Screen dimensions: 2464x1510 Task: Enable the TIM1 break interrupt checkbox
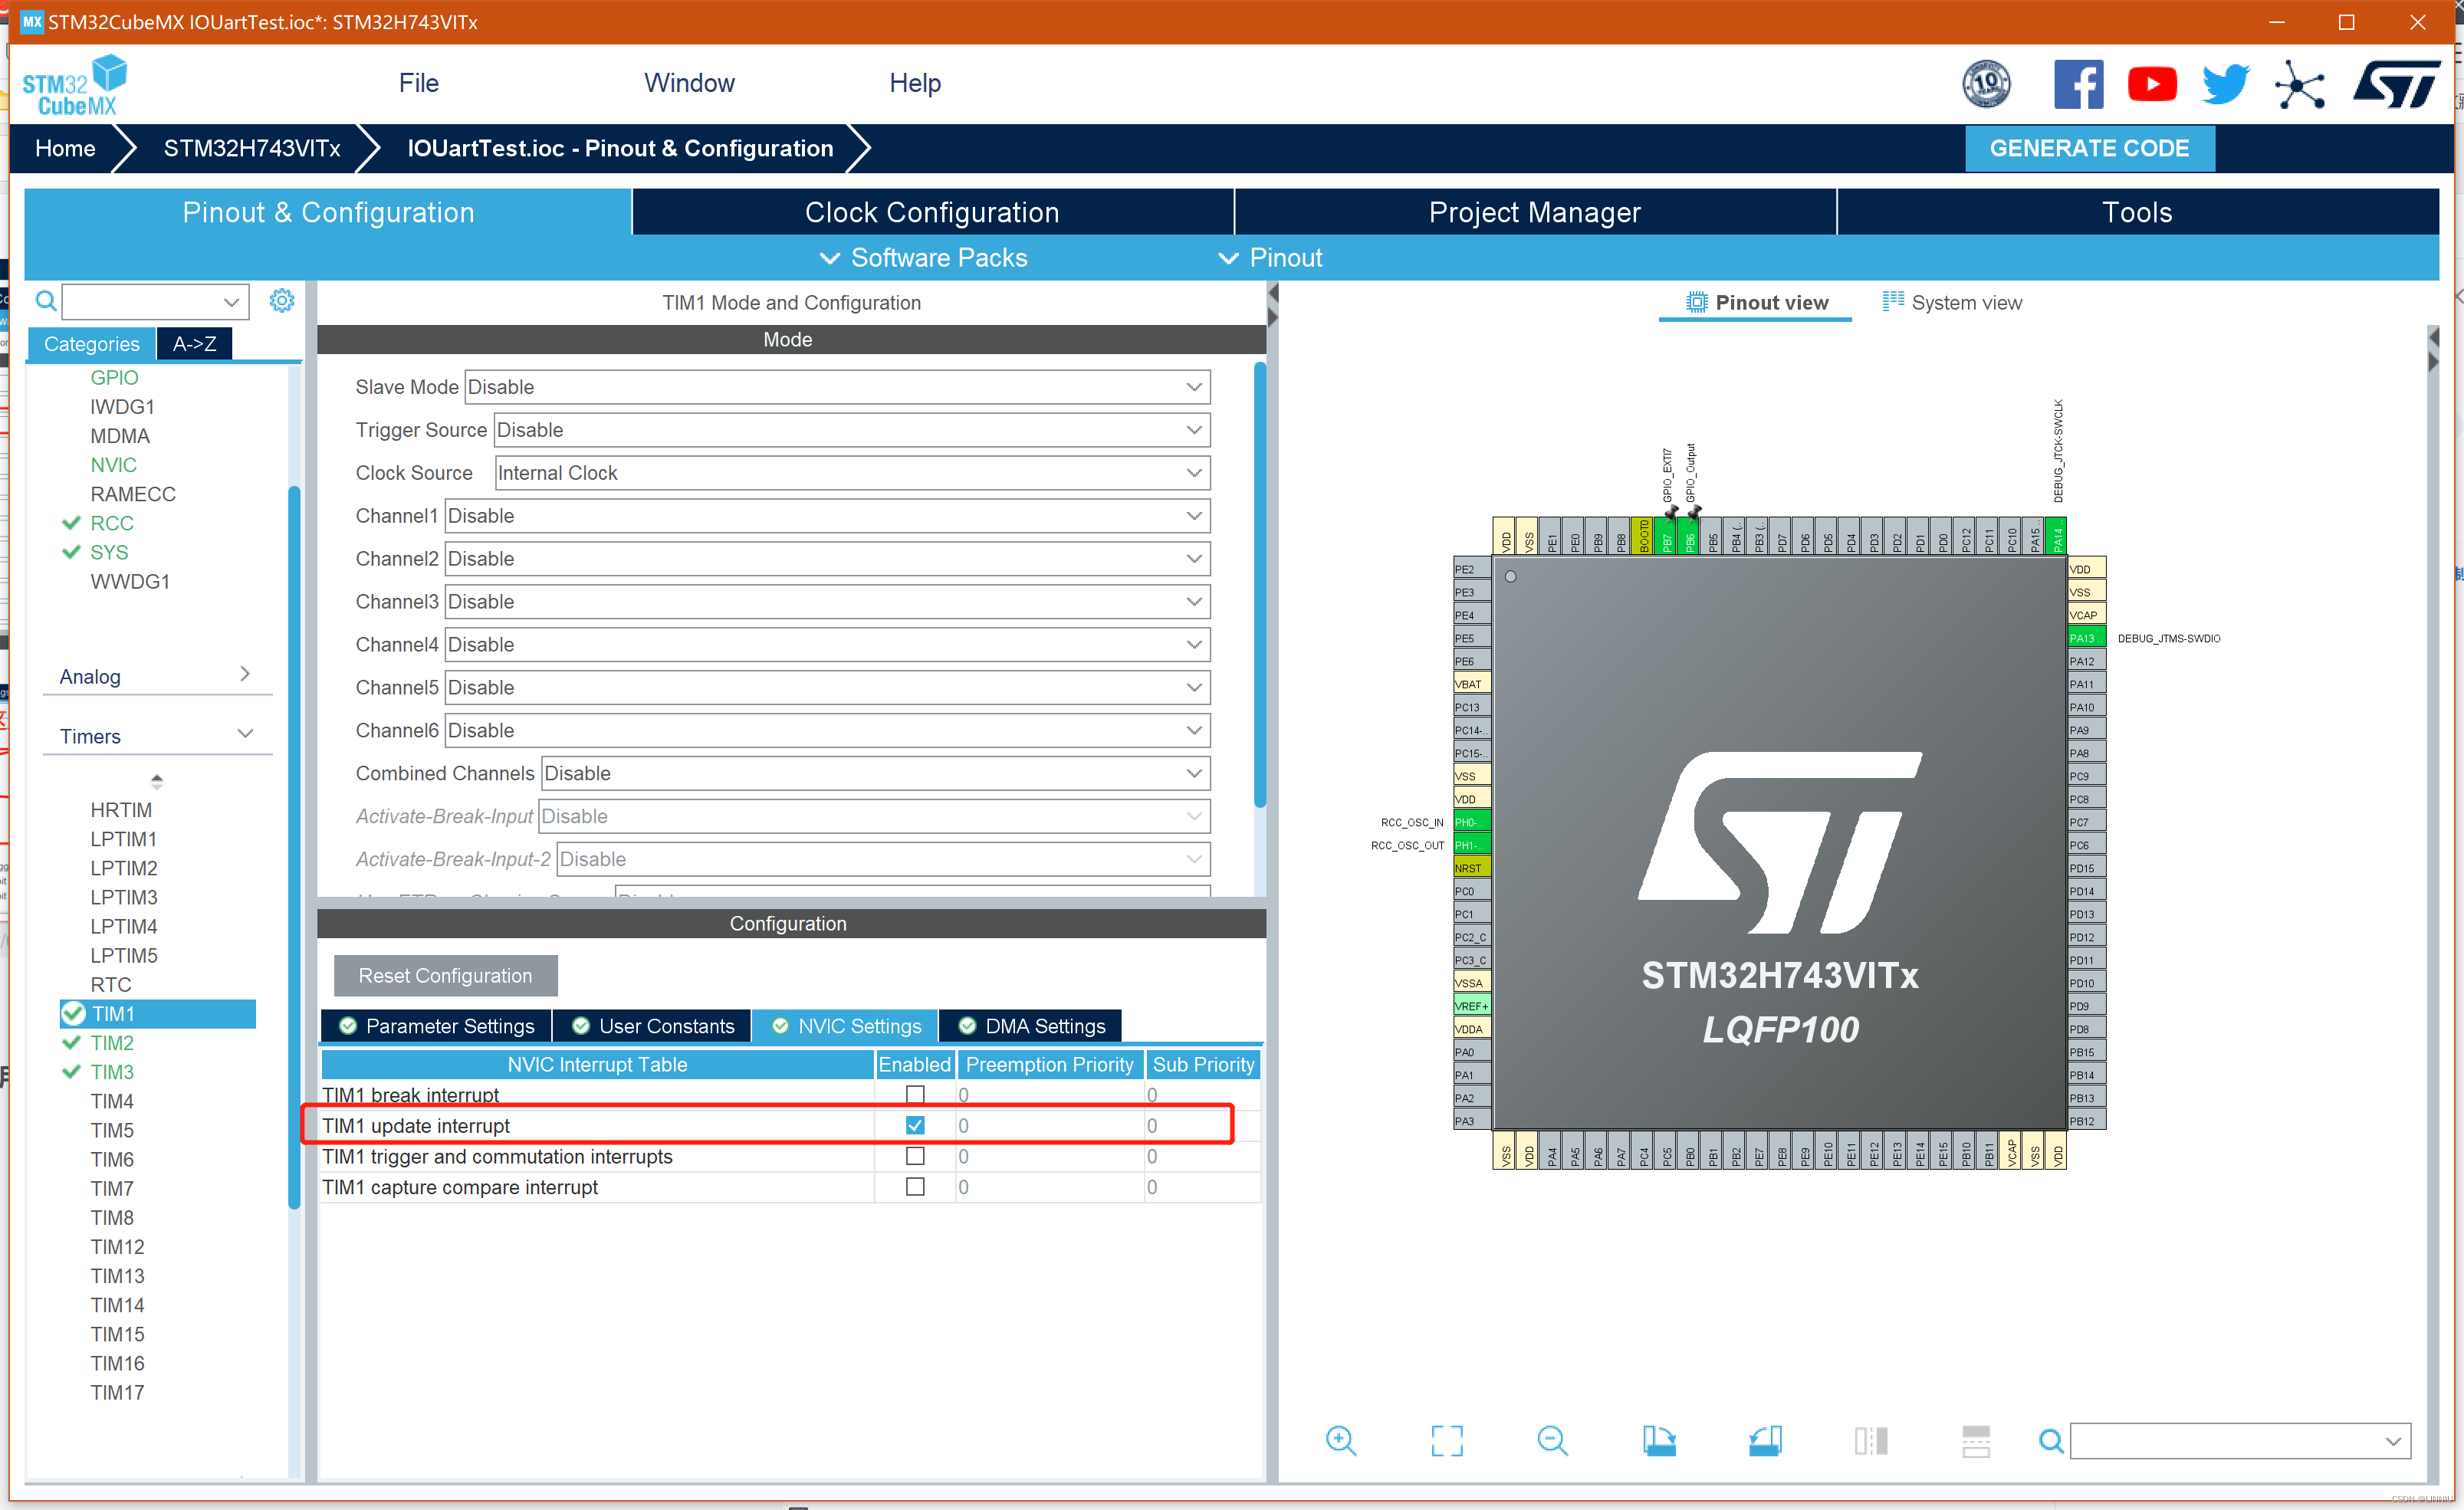pyautogui.click(x=914, y=1094)
